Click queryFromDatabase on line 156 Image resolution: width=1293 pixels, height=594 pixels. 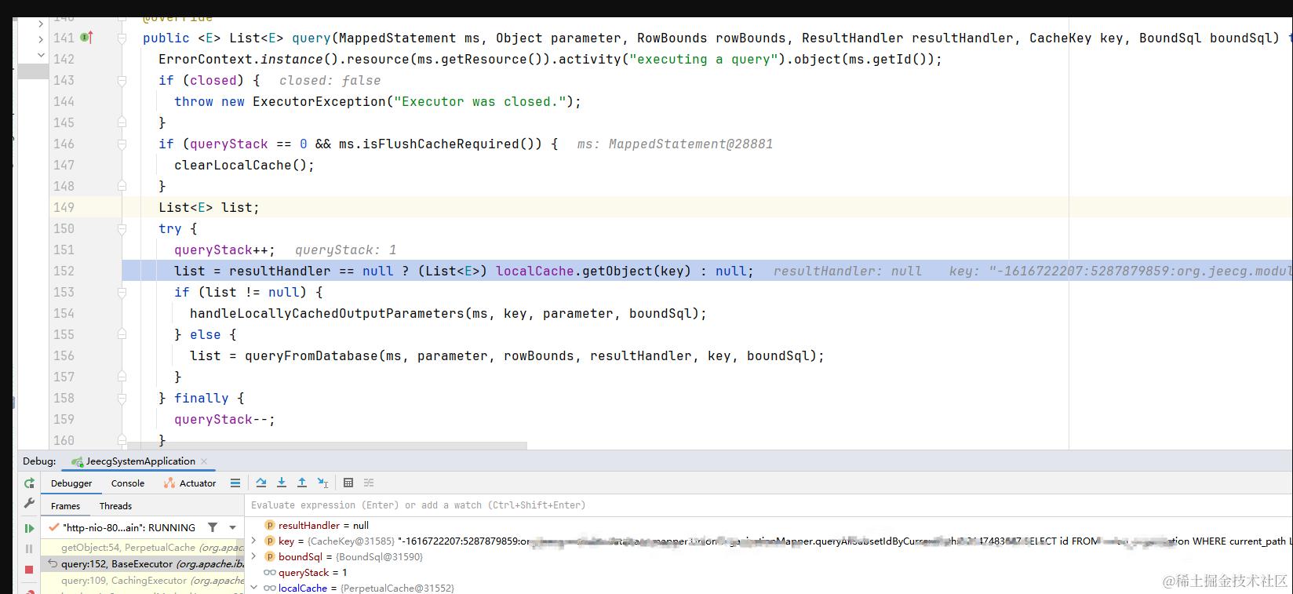(x=311, y=355)
